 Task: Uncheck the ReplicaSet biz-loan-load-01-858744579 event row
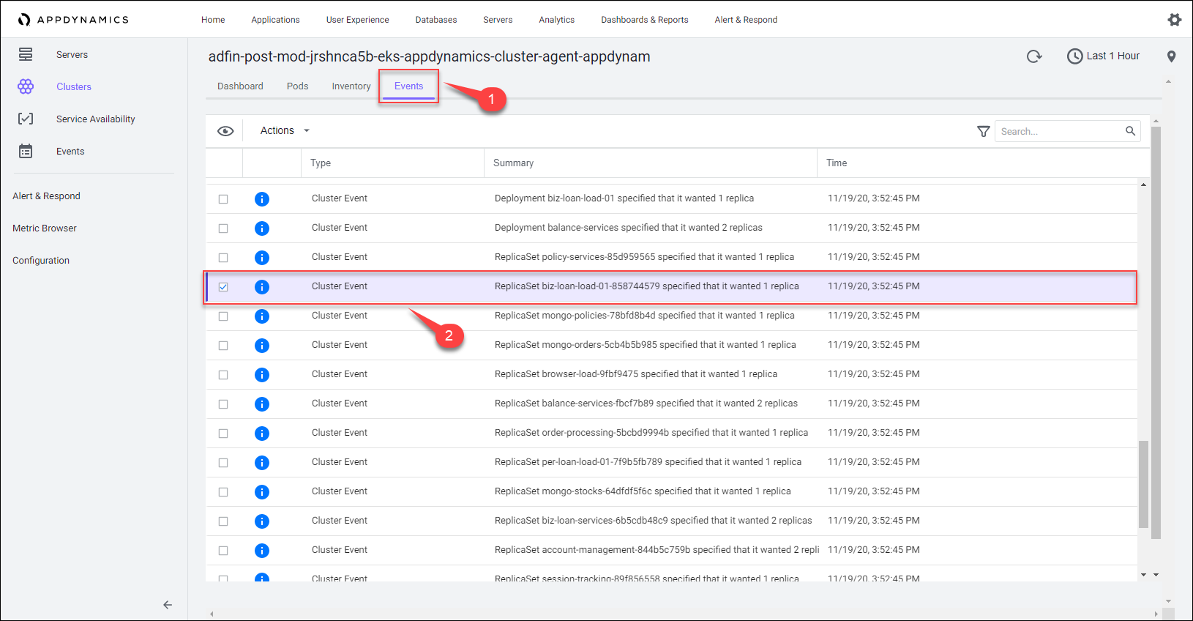(x=223, y=287)
